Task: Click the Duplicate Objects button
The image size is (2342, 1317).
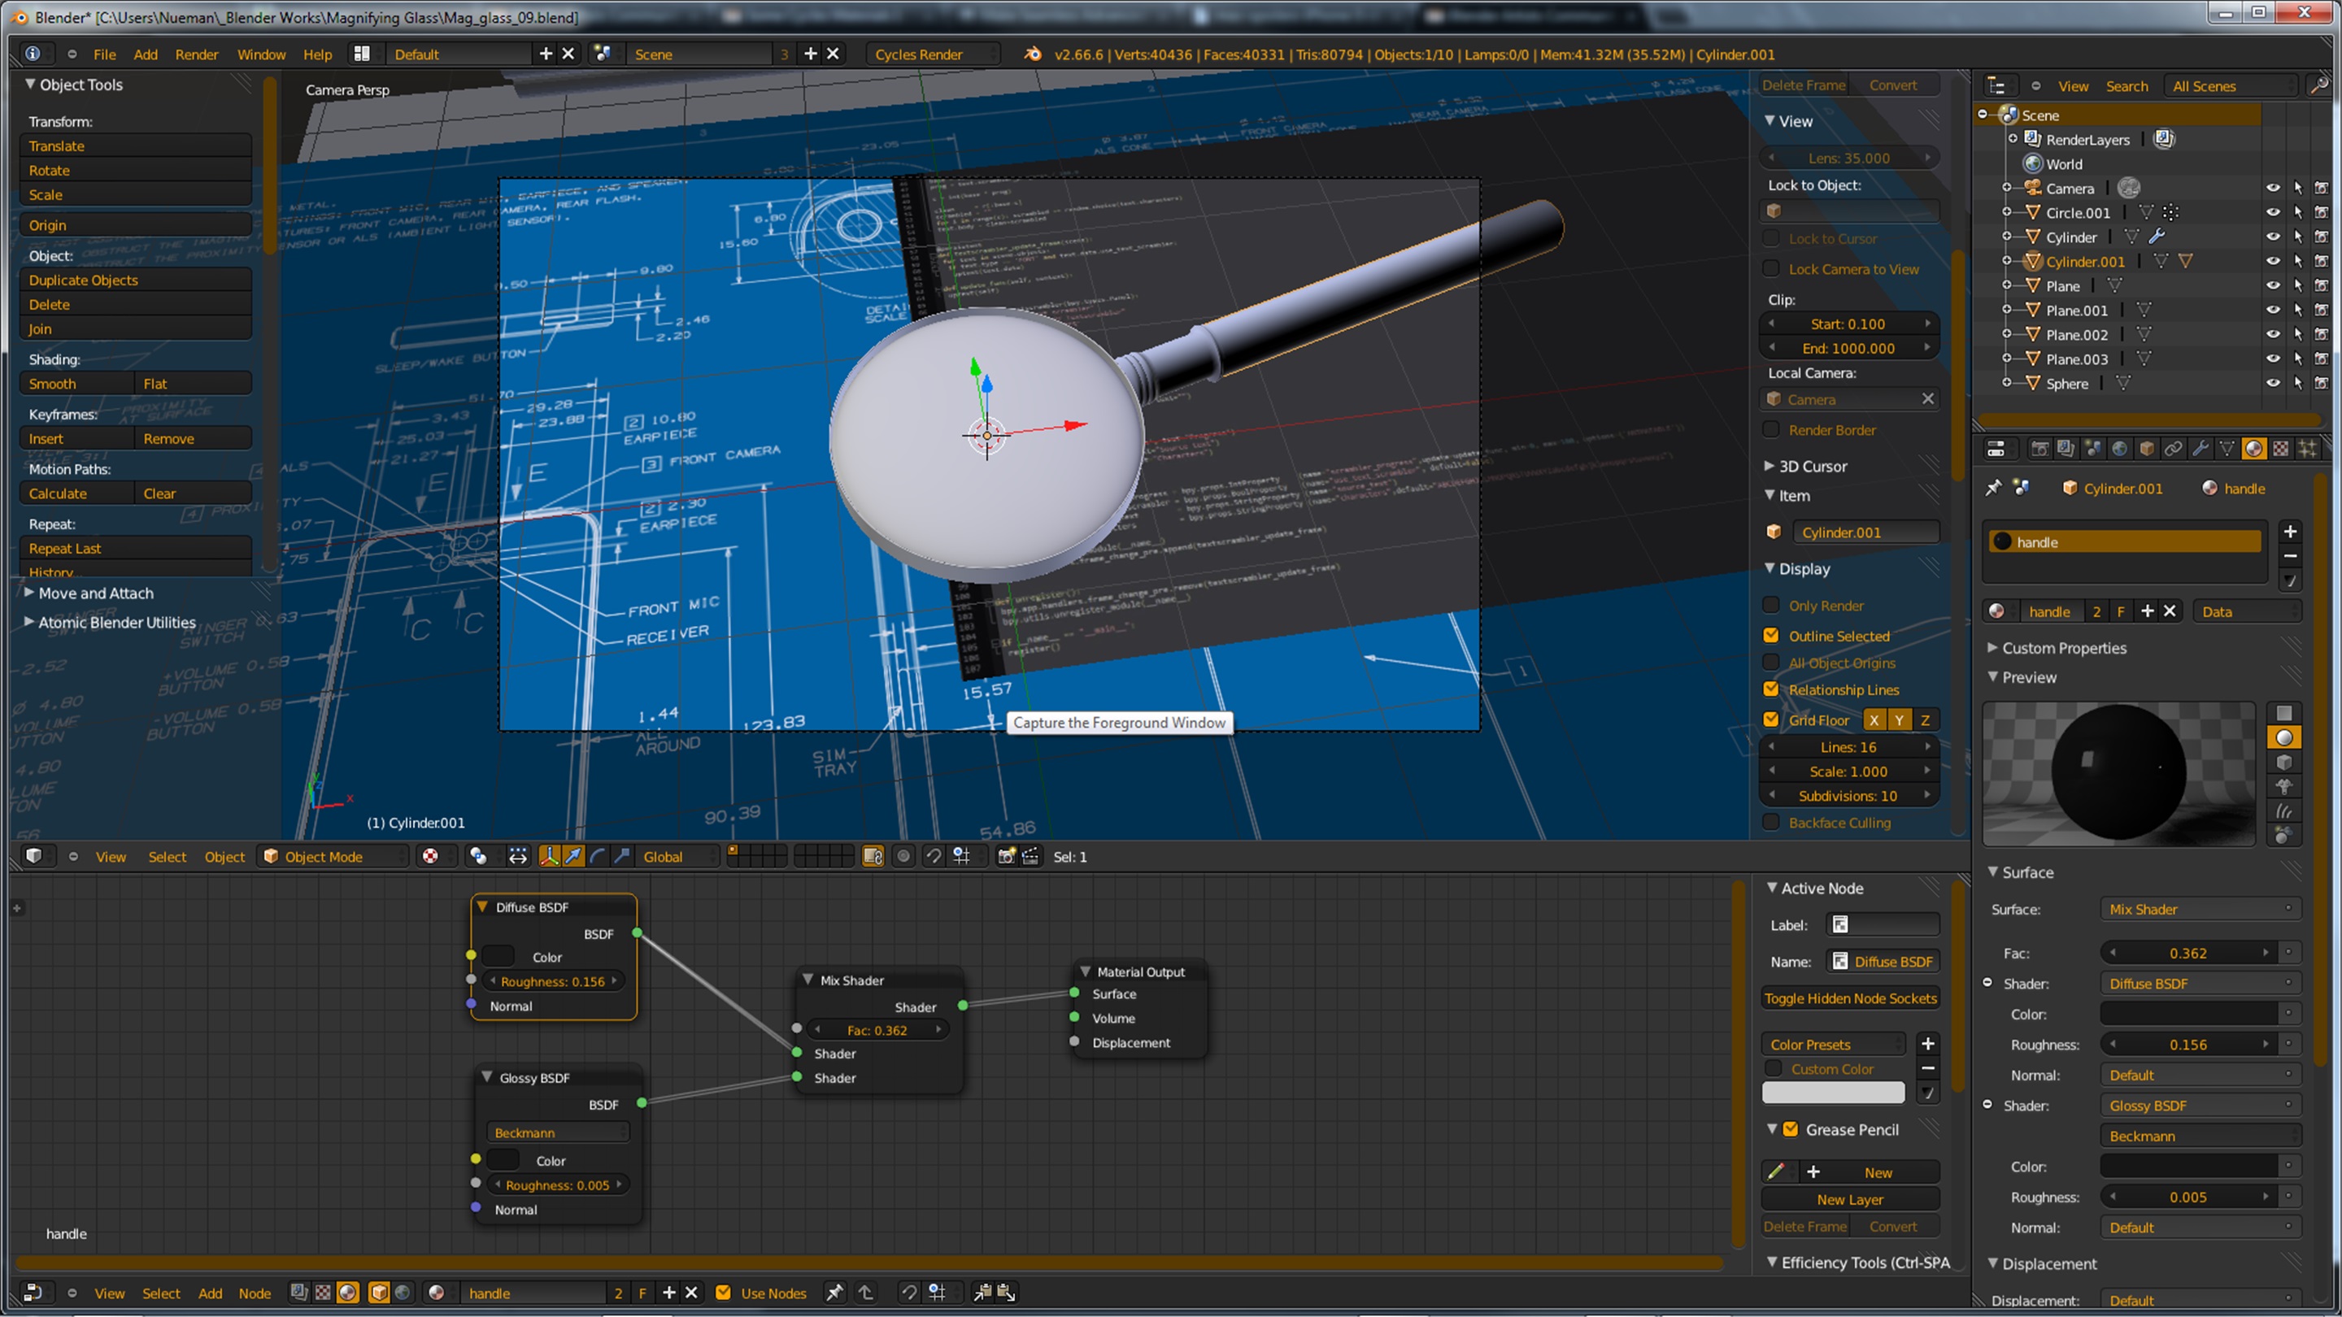Action: point(134,280)
